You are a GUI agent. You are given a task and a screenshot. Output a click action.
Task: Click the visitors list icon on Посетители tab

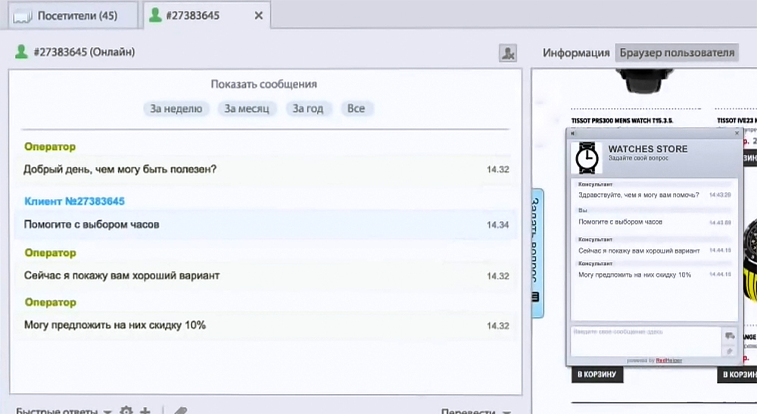point(23,17)
